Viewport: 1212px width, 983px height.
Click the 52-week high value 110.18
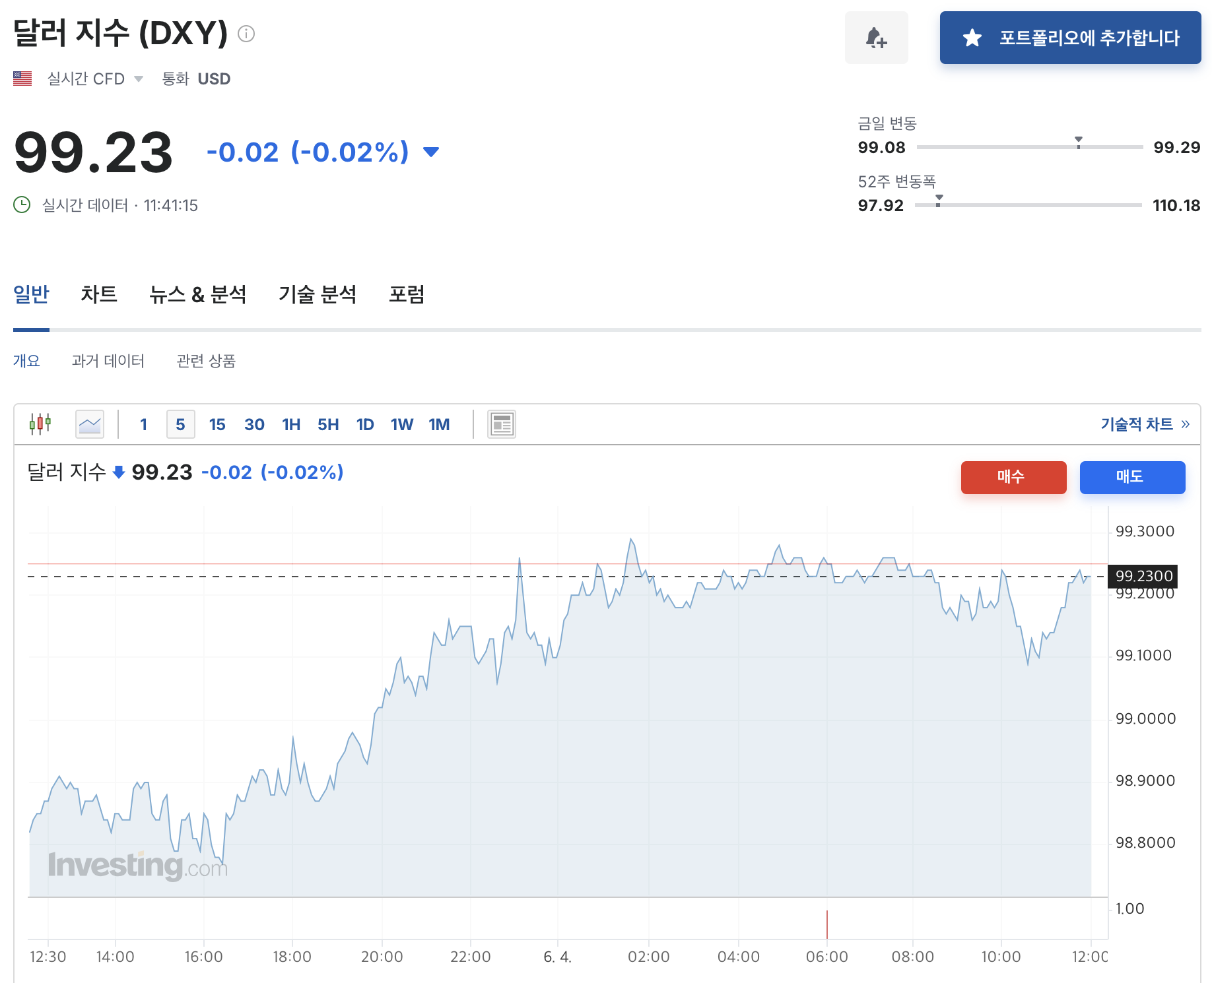coord(1176,205)
